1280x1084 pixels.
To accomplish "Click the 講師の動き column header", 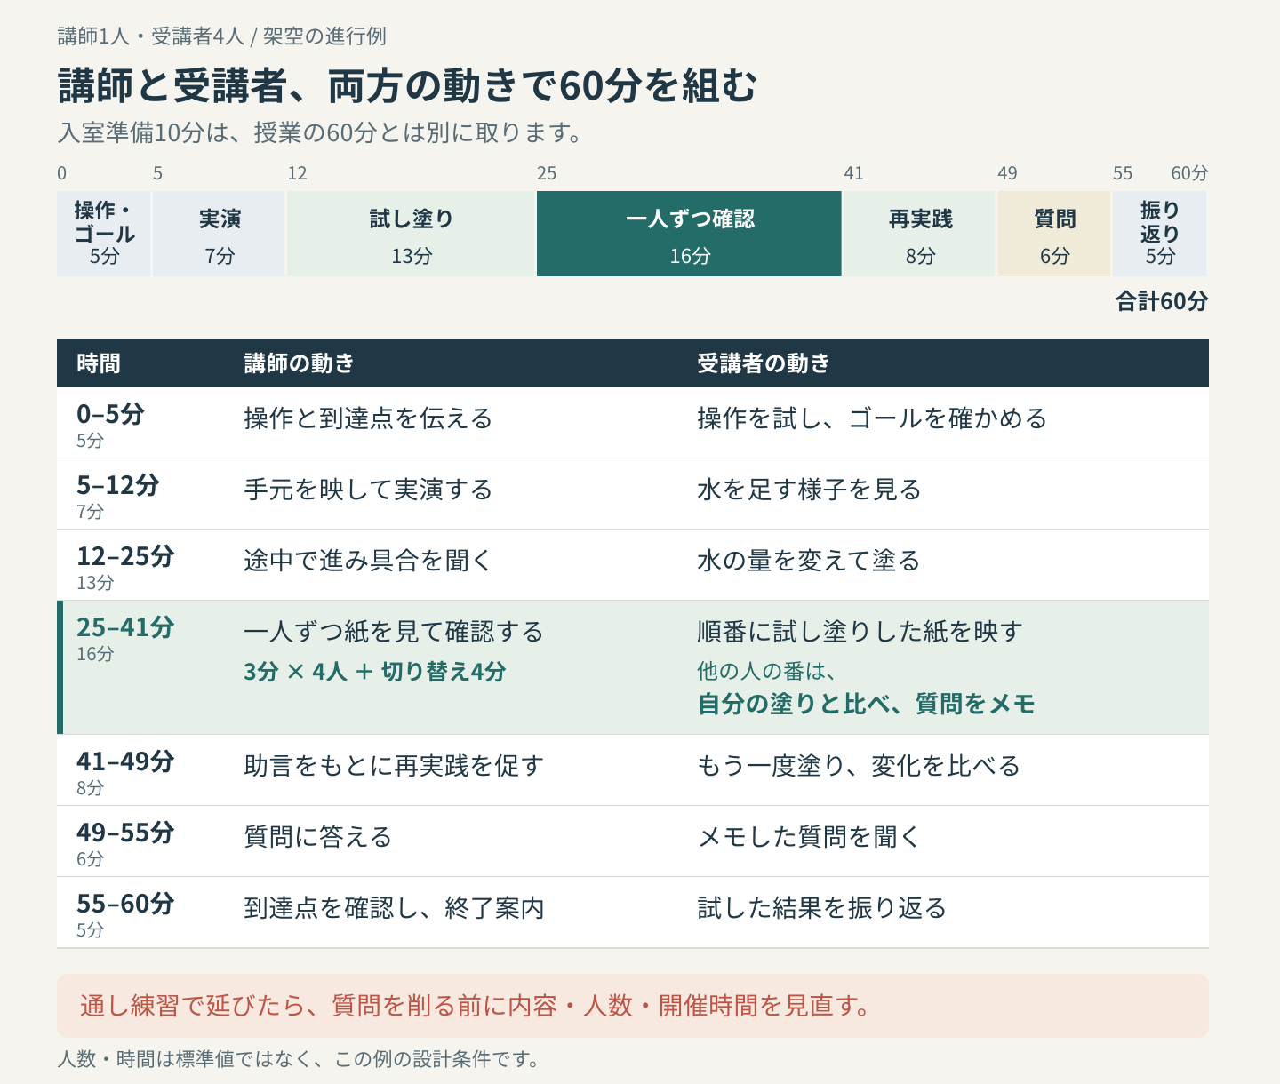I will click(300, 363).
